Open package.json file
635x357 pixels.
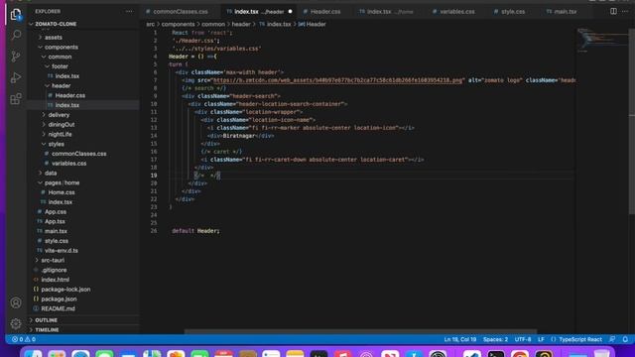point(59,299)
